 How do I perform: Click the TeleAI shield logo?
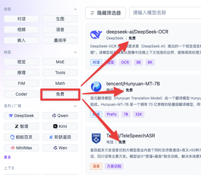[x=96, y=139]
